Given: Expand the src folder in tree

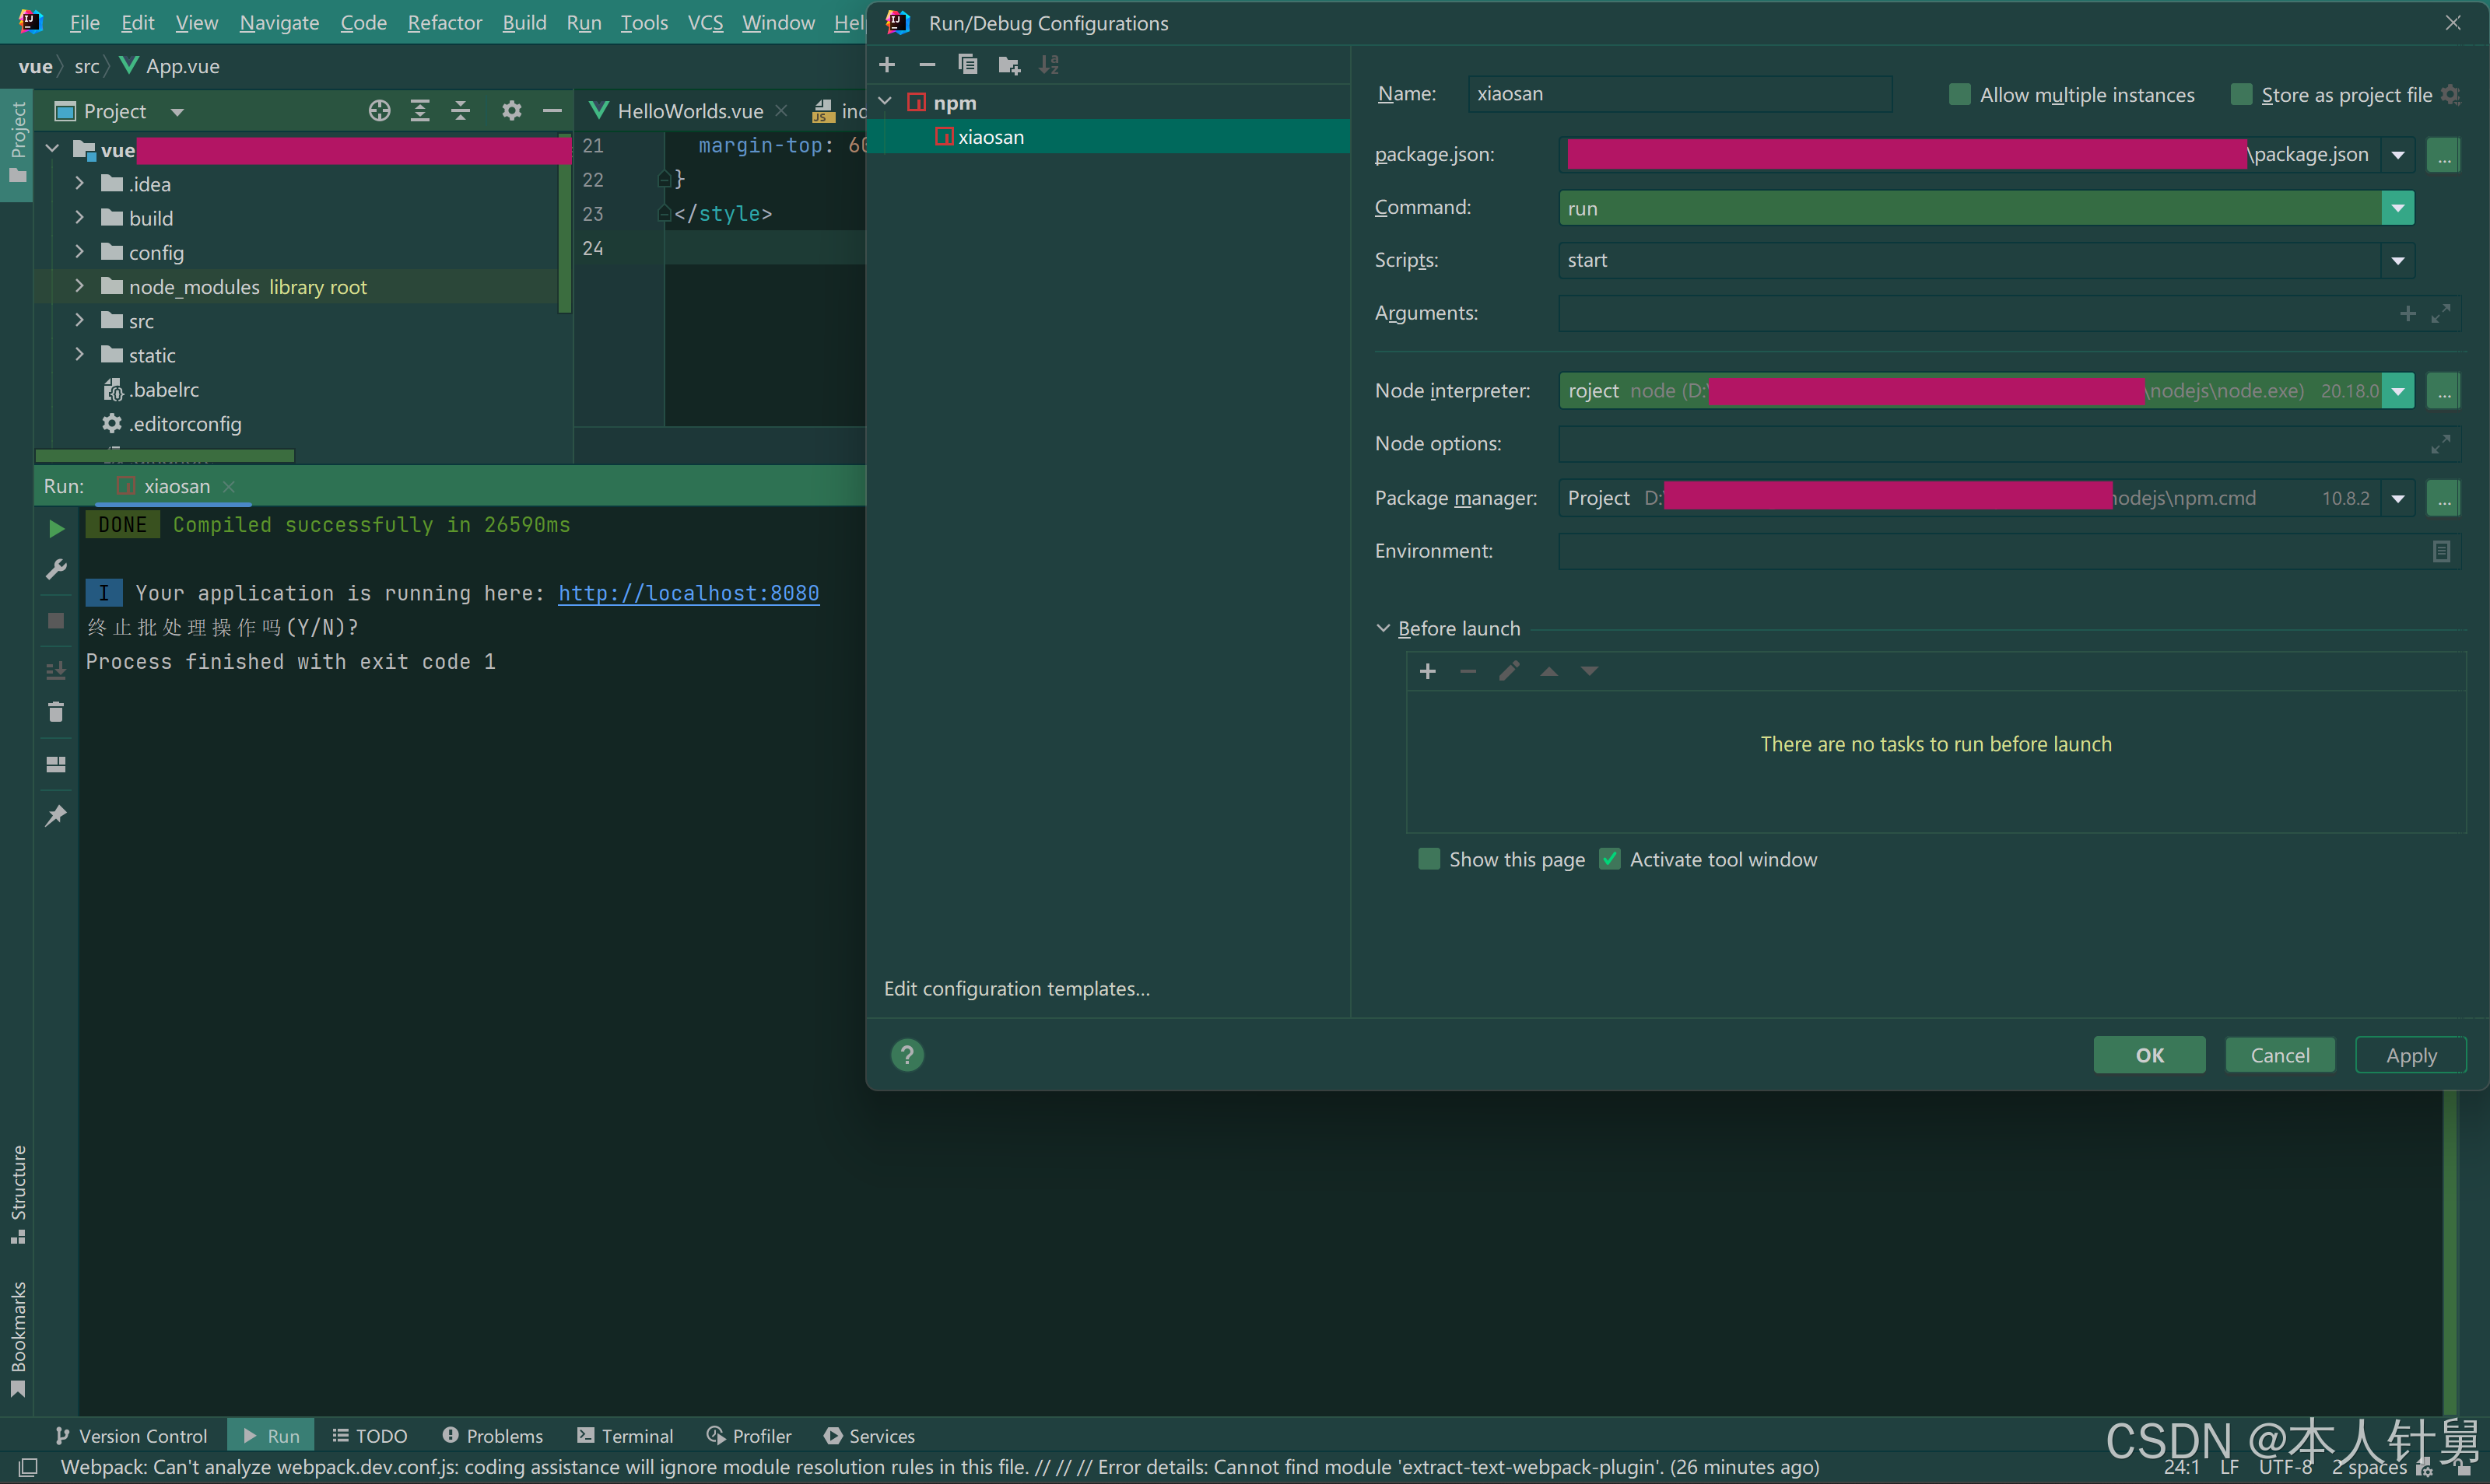Looking at the screenshot, I should pos(80,321).
